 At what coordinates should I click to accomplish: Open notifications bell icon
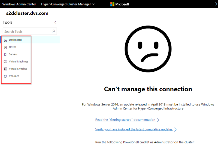[216, 4]
